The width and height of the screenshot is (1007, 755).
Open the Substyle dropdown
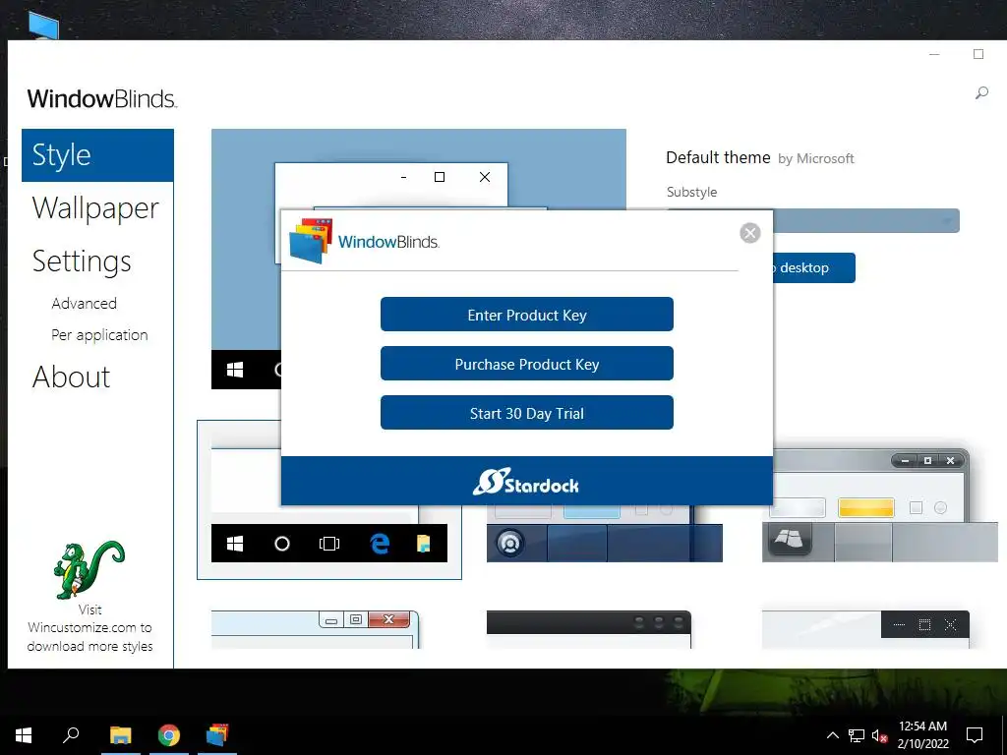pos(866,221)
